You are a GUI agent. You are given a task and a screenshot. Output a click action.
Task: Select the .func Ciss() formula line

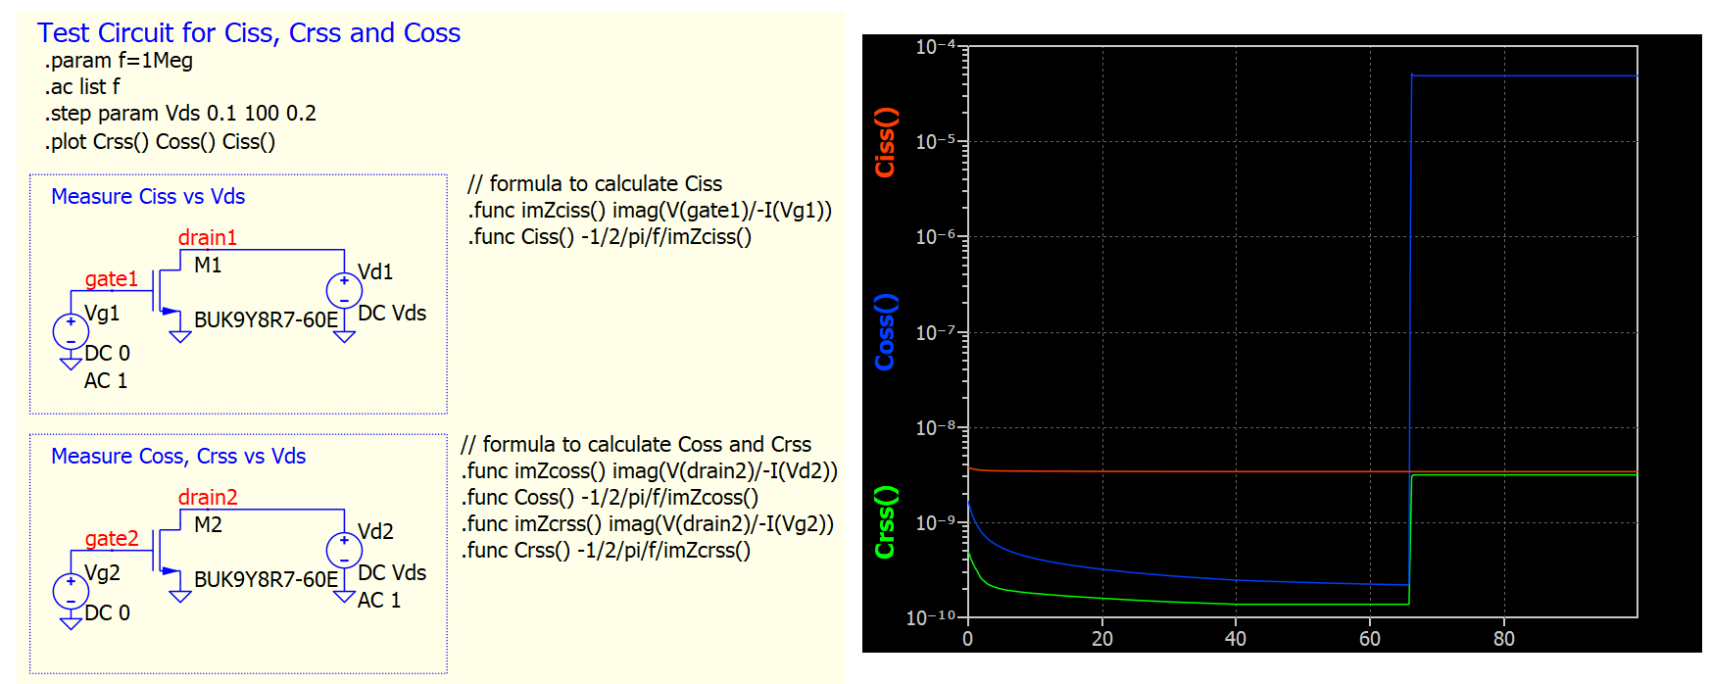pyautogui.click(x=610, y=236)
